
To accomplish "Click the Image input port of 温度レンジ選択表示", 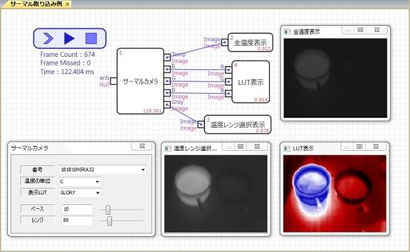I will click(201, 124).
